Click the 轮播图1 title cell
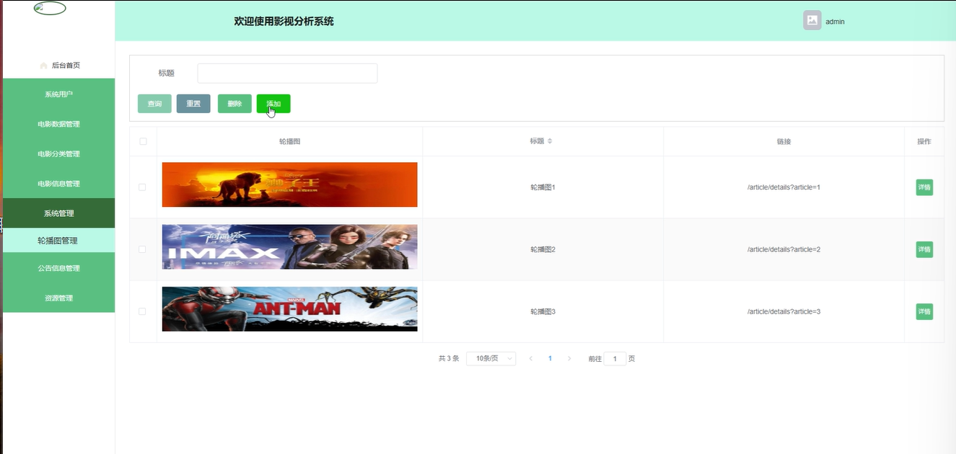 (543, 187)
